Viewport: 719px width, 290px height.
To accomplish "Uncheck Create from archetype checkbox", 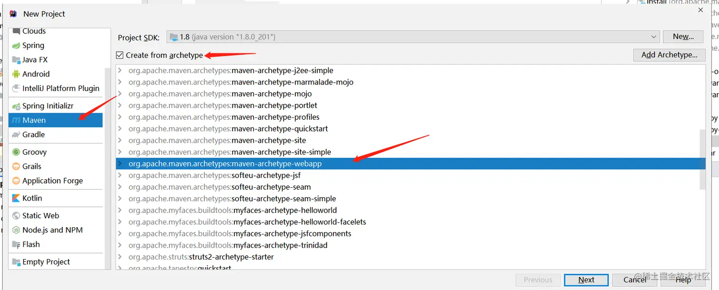I will point(120,55).
